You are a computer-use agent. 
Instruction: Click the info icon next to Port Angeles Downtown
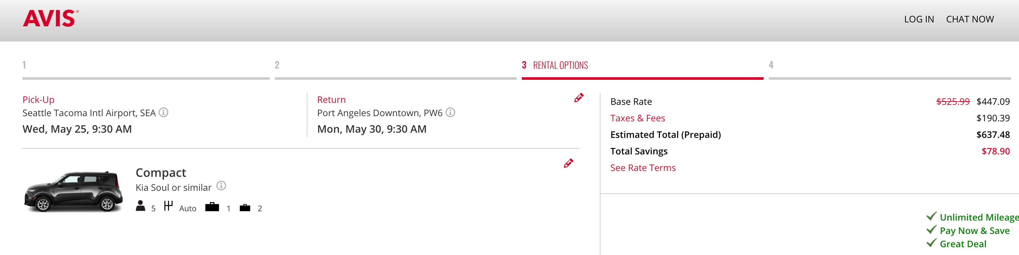pos(451,113)
